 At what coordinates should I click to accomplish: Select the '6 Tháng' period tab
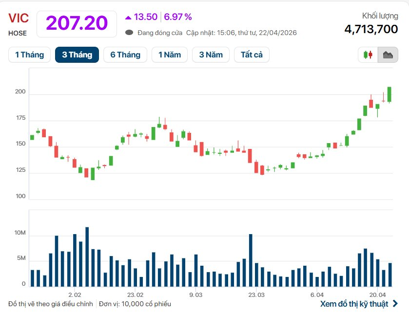tap(125, 55)
